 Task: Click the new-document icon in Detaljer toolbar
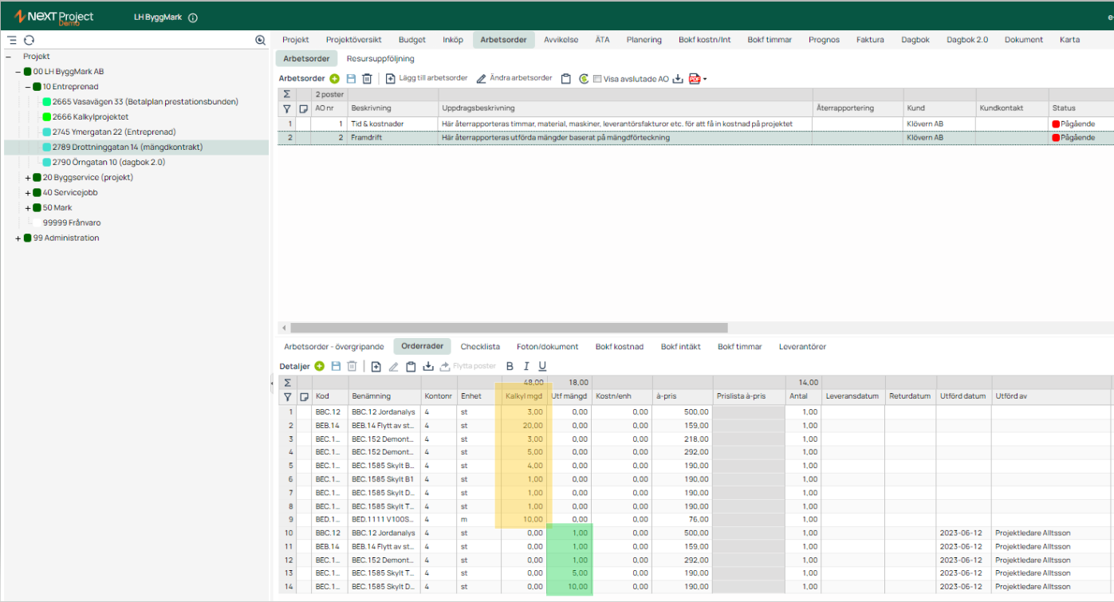pyautogui.click(x=376, y=366)
